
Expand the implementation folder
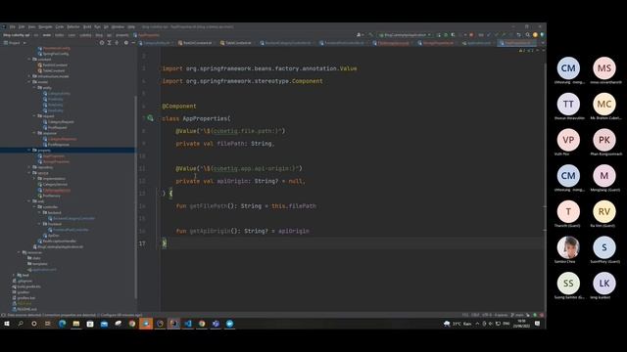(34, 178)
